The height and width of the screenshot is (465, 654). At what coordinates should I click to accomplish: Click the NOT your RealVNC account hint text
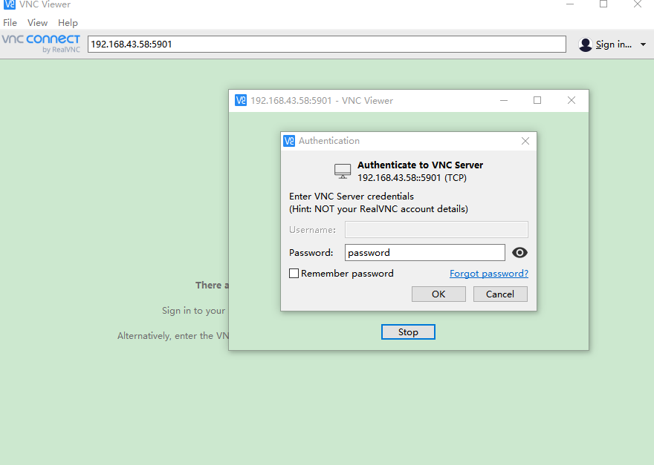tap(378, 209)
